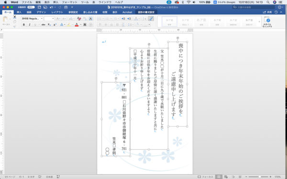This screenshot has width=287, height=179.
Task: Switch to print layout view
Action: click(x=219, y=177)
